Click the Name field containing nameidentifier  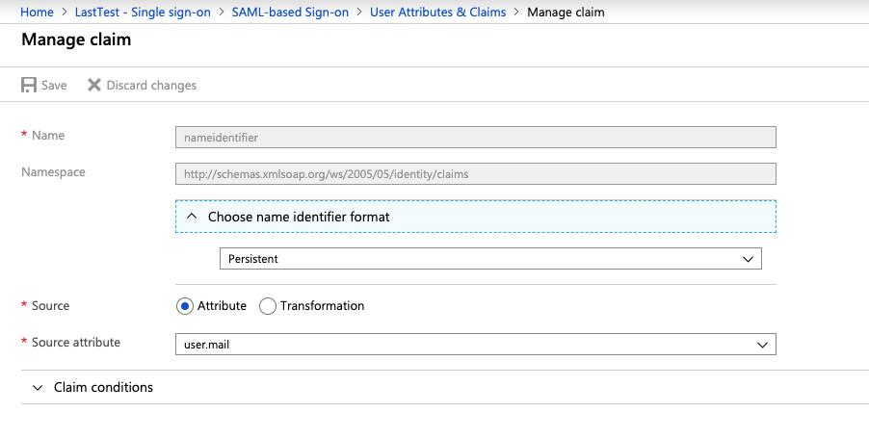click(475, 138)
